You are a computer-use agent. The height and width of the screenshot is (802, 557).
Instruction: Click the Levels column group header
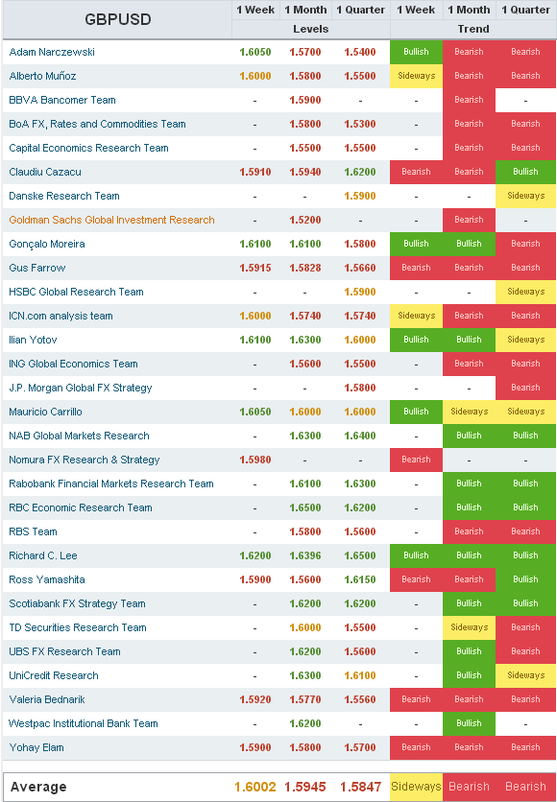pyautogui.click(x=311, y=29)
